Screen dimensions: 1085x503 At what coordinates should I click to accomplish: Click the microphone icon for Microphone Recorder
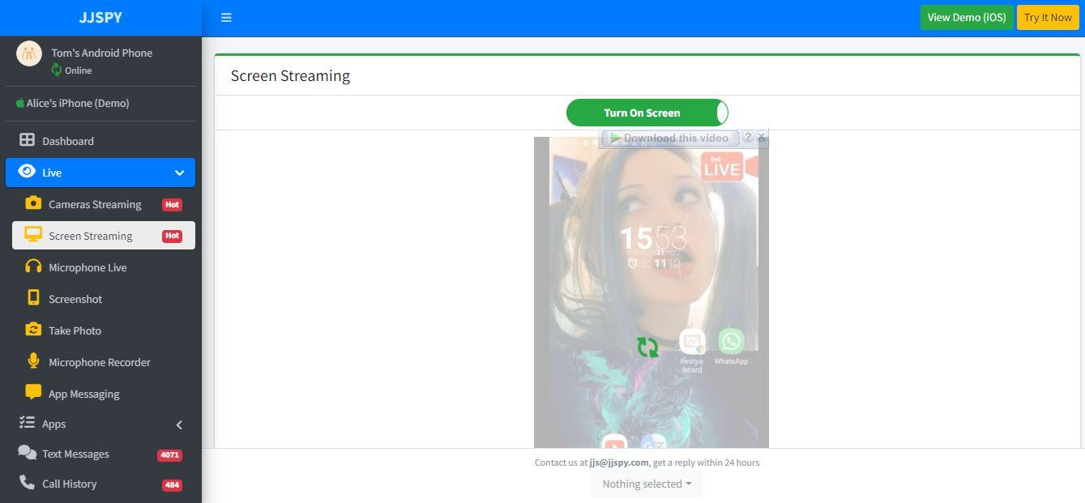coord(33,360)
